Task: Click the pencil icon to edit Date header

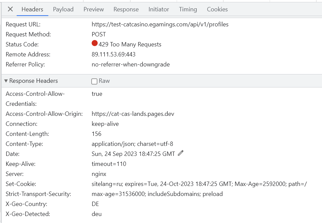Action: 181,153
